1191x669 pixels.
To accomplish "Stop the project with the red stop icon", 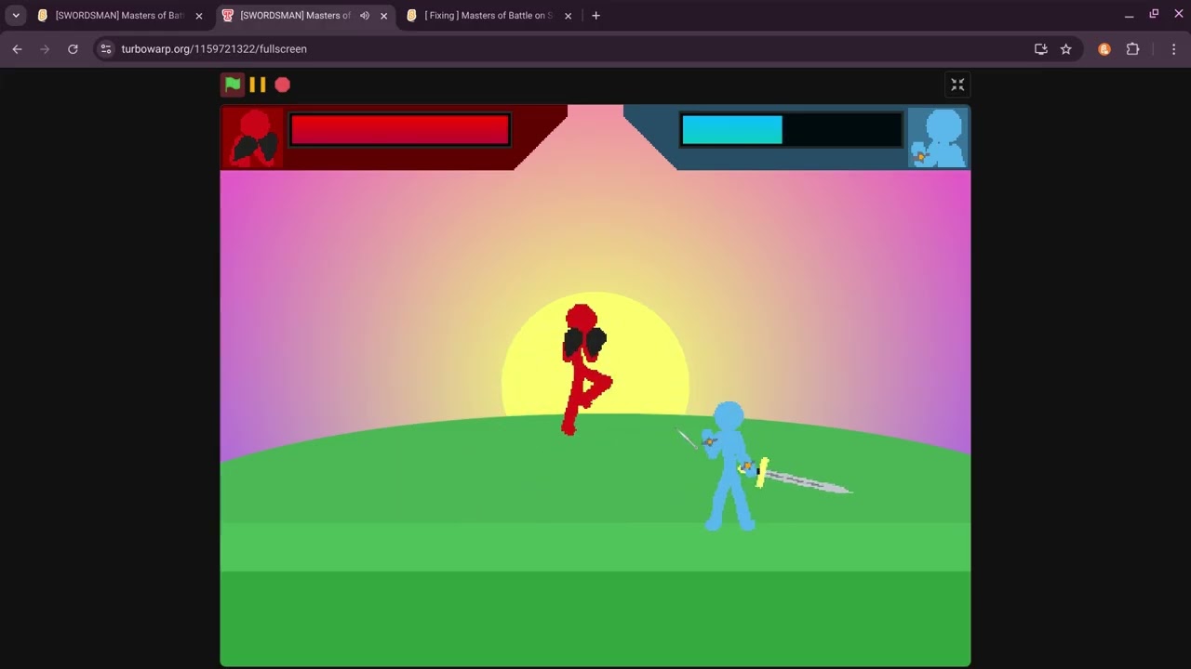I will 283,85.
